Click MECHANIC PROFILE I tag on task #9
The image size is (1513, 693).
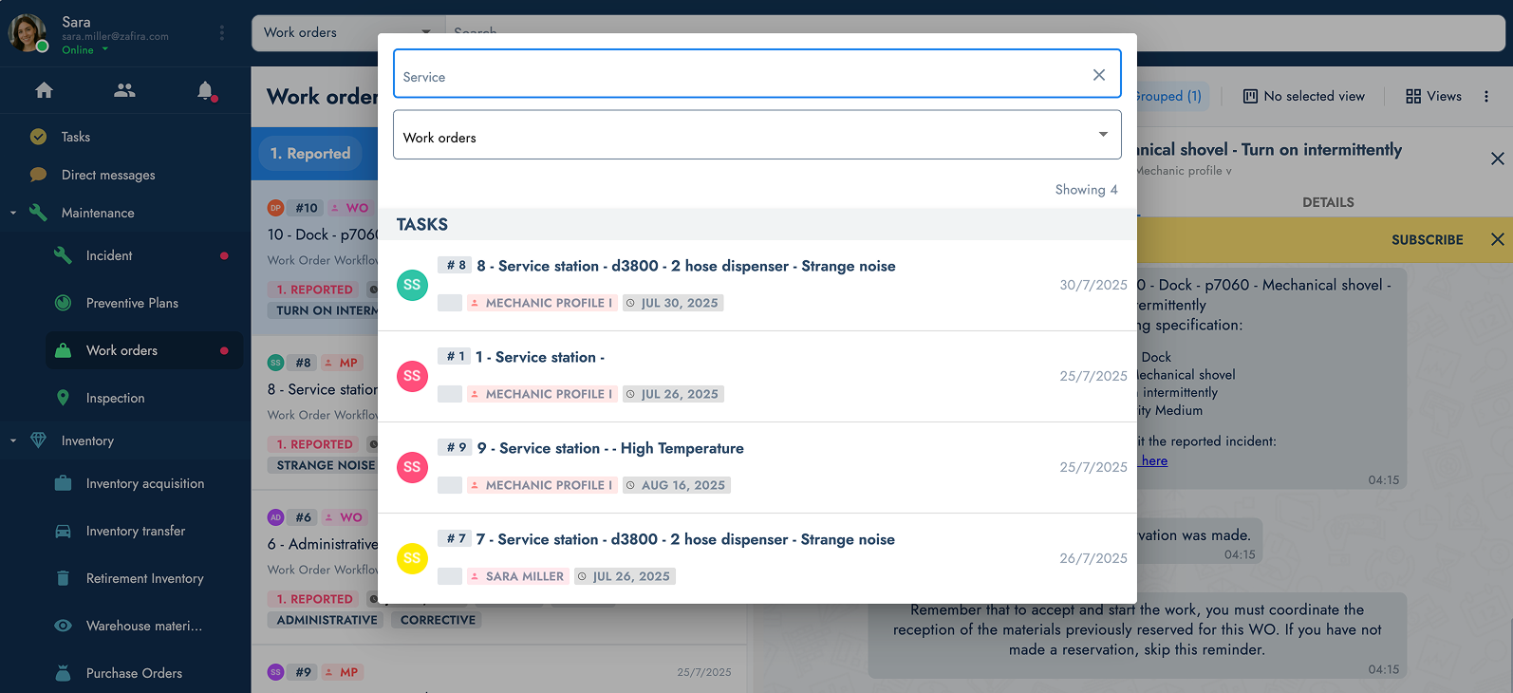pyautogui.click(x=542, y=485)
